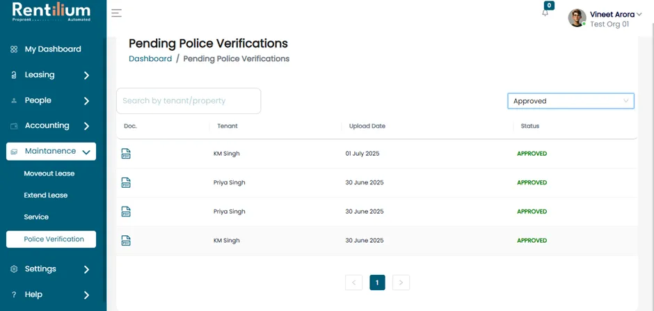
Task: Go to next page arrow
Action: [401, 282]
